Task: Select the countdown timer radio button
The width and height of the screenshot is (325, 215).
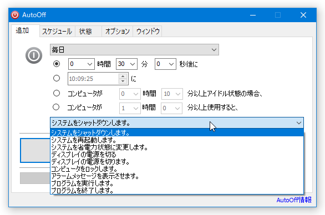Action: [57, 64]
